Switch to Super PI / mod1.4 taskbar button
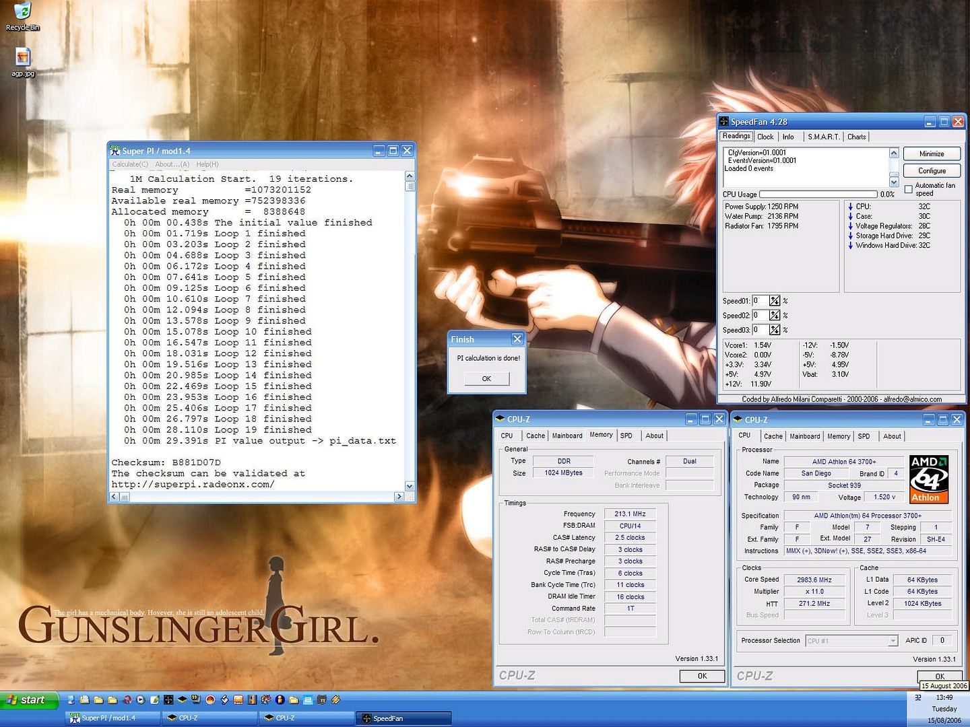This screenshot has height=727, width=970. point(112,718)
